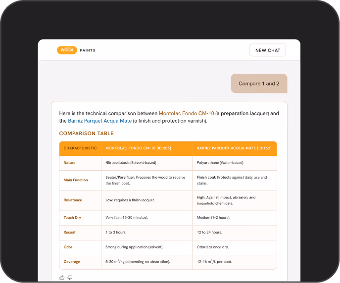Click 'Low: requires a finish lacquer' cell
Screen dimensions: 340x283
(x=147, y=200)
